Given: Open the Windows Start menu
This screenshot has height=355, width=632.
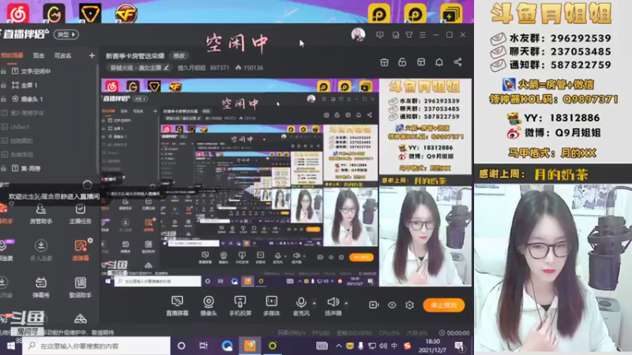Looking at the screenshot, I should 11,346.
